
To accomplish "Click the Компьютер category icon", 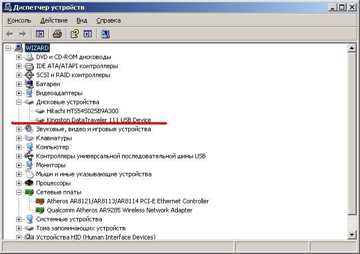I will pos(29,147).
